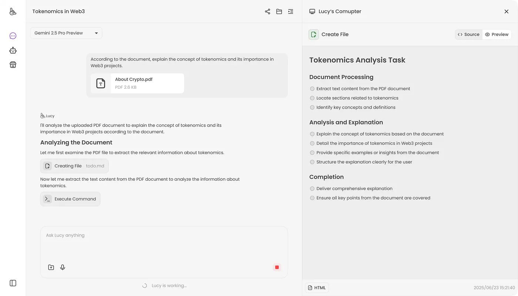
Task: Click the 'Tokenomics Analysis Task' heading
Action: point(357,60)
